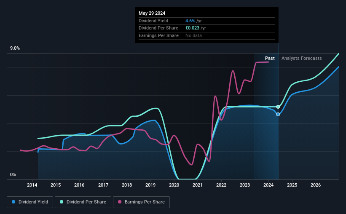Click the 2024 x-axis year label
The height and width of the screenshot is (214, 346).
coord(268,185)
